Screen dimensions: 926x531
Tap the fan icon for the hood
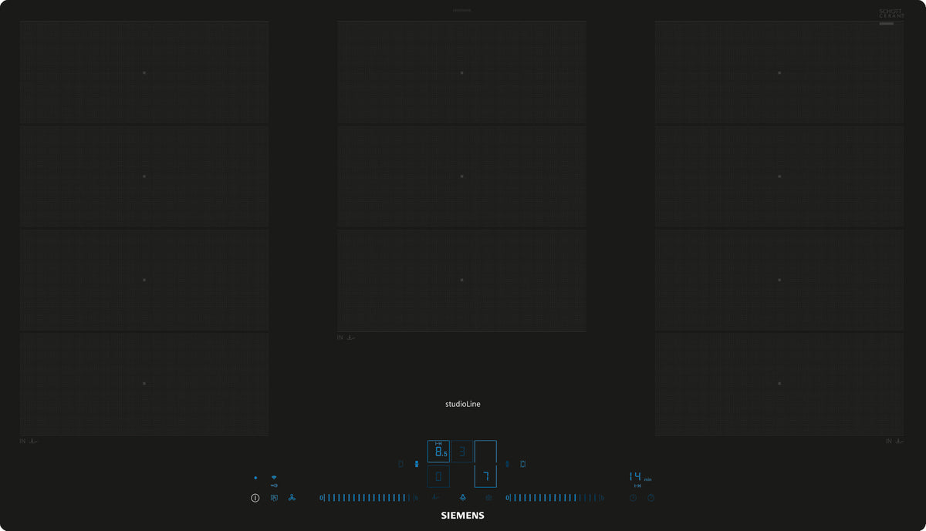(292, 498)
